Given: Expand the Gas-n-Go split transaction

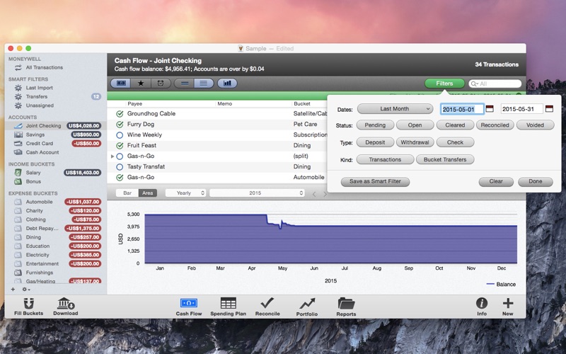Looking at the screenshot, I should 112,156.
